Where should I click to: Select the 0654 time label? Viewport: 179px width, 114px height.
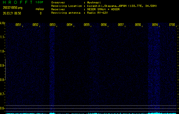point(69,25)
